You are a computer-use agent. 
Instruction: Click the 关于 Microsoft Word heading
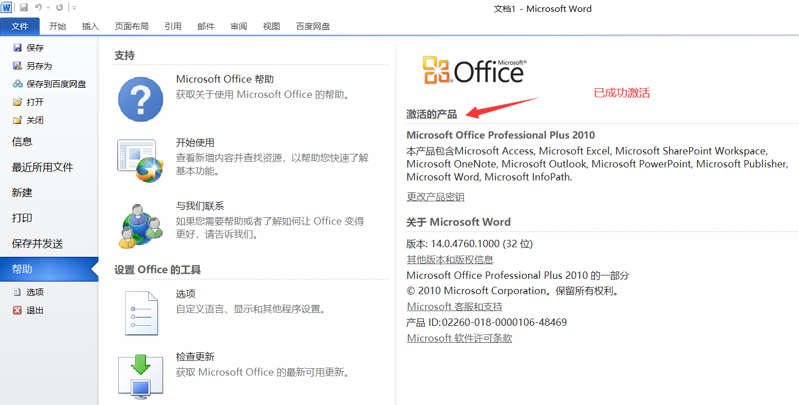pos(458,222)
